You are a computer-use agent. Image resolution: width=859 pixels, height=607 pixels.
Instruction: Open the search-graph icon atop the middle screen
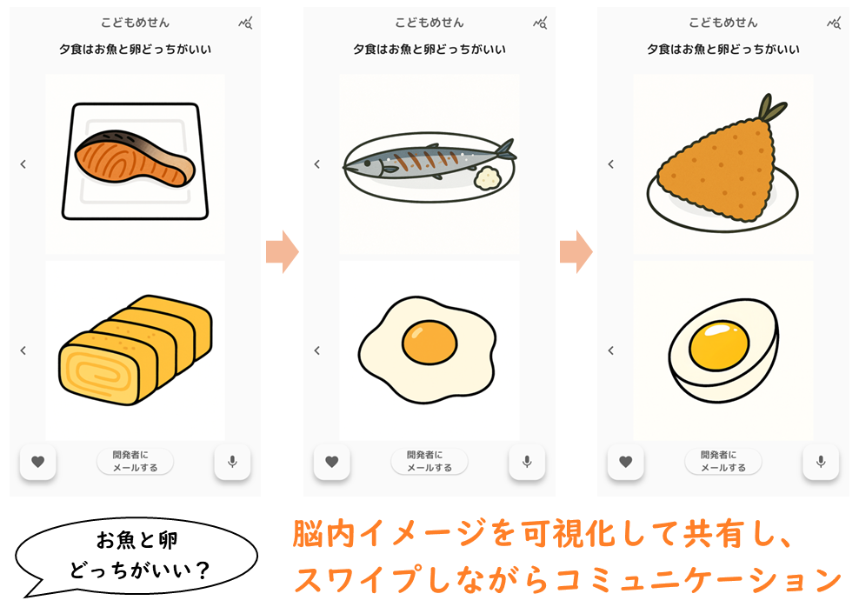pyautogui.click(x=540, y=23)
